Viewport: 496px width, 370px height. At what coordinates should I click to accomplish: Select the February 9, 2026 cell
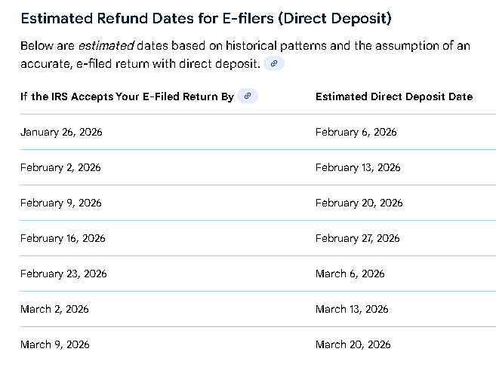pyautogui.click(x=60, y=203)
